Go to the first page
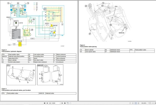This screenshot has width=156, height=105. [x=44, y=103]
